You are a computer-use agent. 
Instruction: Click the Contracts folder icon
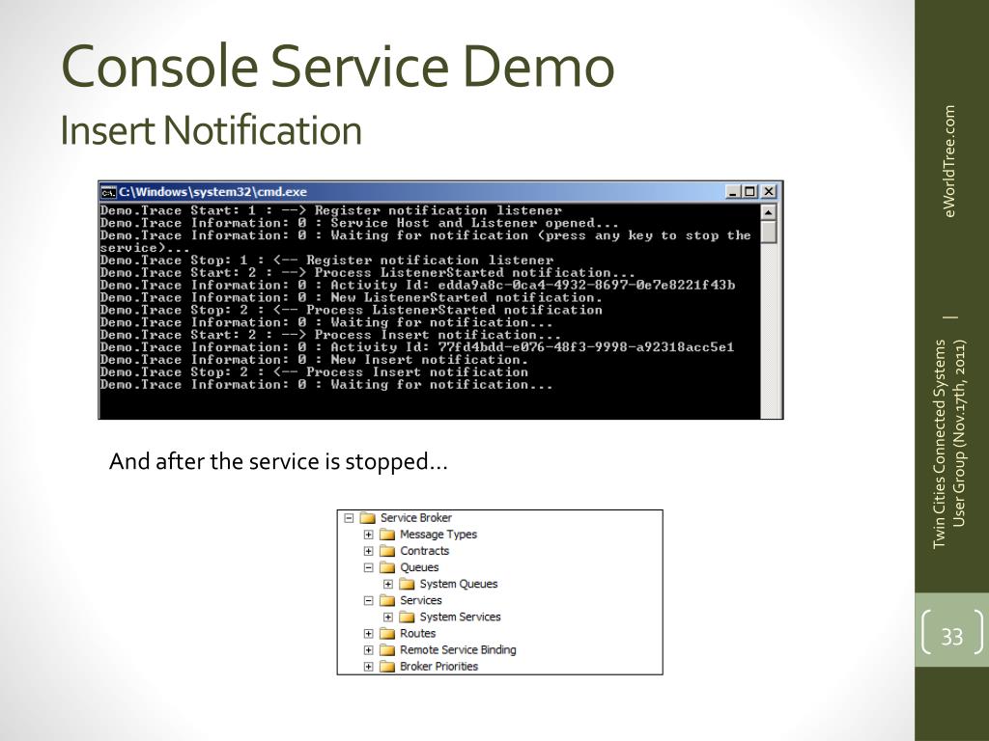click(x=387, y=551)
